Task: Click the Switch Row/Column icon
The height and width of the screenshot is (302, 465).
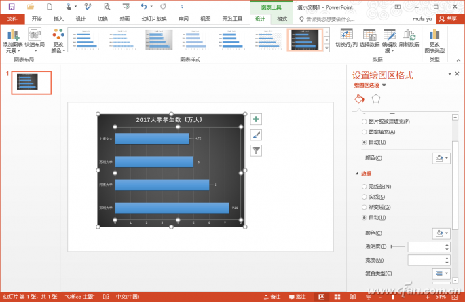Action: pyautogui.click(x=346, y=34)
